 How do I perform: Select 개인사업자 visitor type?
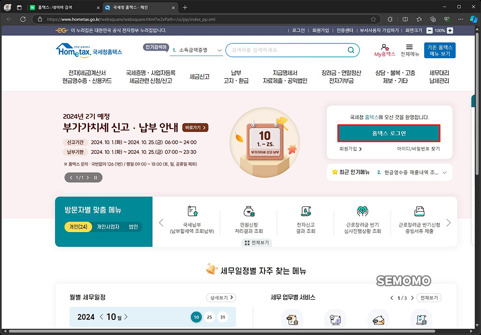(108, 227)
